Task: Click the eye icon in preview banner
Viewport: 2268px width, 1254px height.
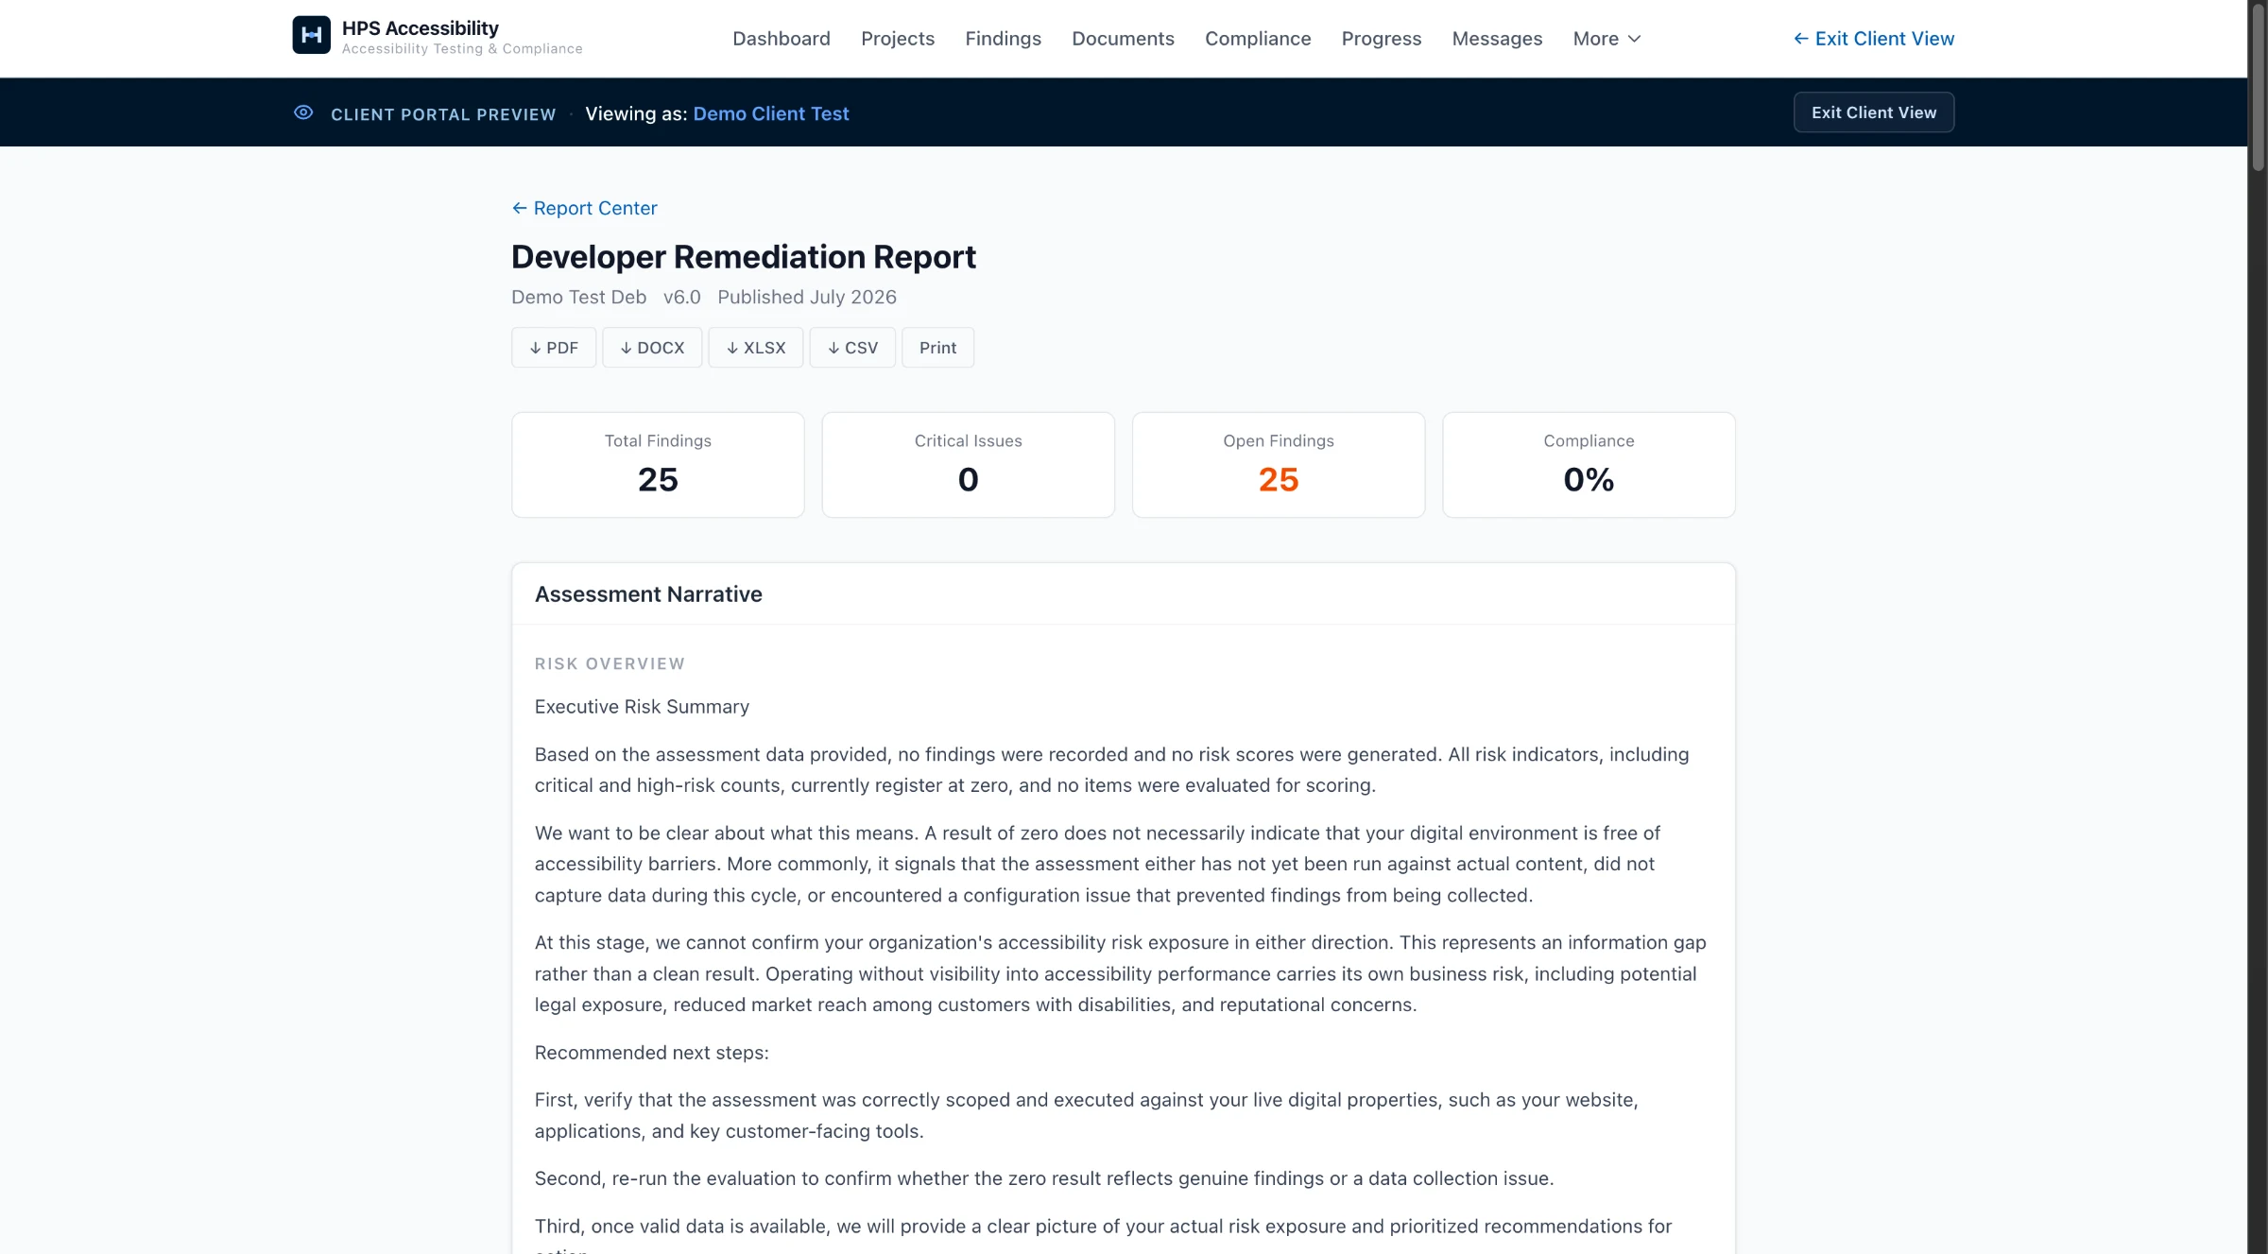Action: (x=303, y=112)
